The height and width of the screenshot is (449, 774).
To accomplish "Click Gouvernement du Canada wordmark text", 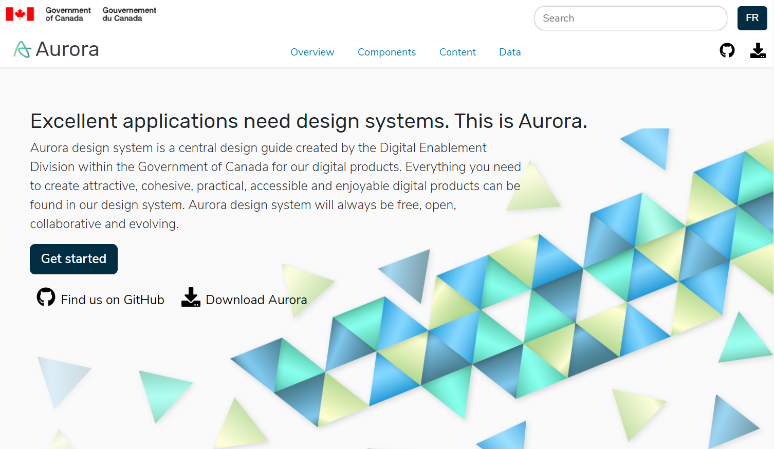I will (x=130, y=14).
